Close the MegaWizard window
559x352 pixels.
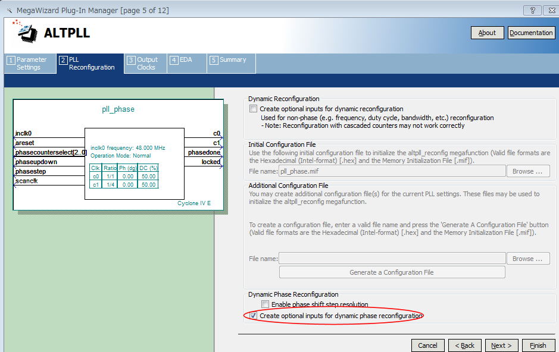click(x=551, y=10)
